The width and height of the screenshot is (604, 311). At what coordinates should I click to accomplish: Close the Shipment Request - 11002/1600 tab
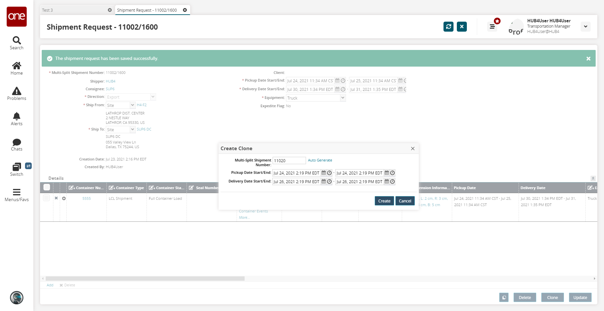[x=185, y=10]
